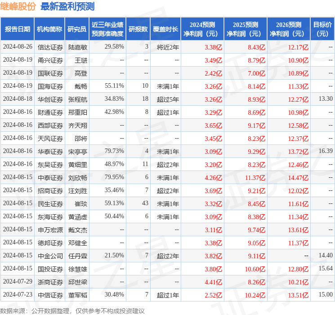Select the 国投证券 institution cell

click(x=50, y=269)
